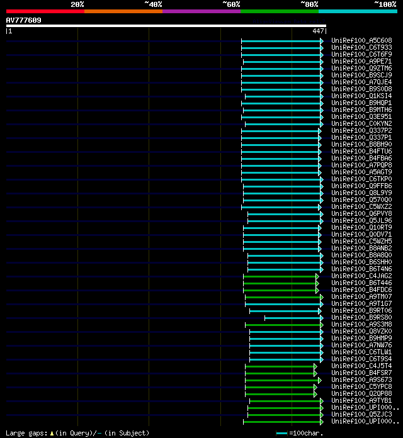The height and width of the screenshot is (438, 403).
Task: Select the UniRef100_B9MTH6 label
Action: [x=361, y=109]
